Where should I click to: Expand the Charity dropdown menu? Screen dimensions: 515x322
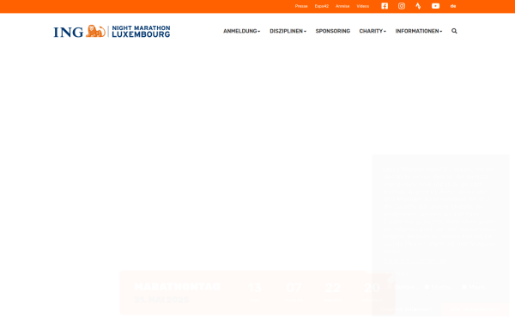(373, 31)
